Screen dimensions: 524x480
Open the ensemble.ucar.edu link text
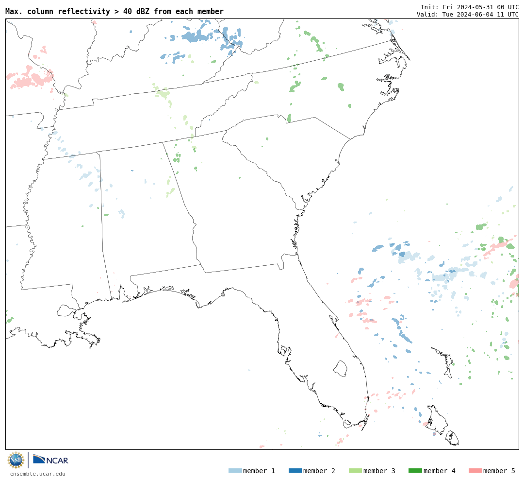[x=38, y=474]
